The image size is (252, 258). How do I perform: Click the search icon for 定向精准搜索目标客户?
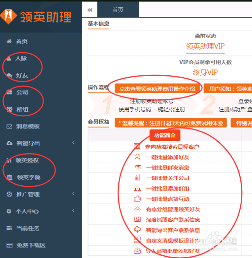pos(137,146)
